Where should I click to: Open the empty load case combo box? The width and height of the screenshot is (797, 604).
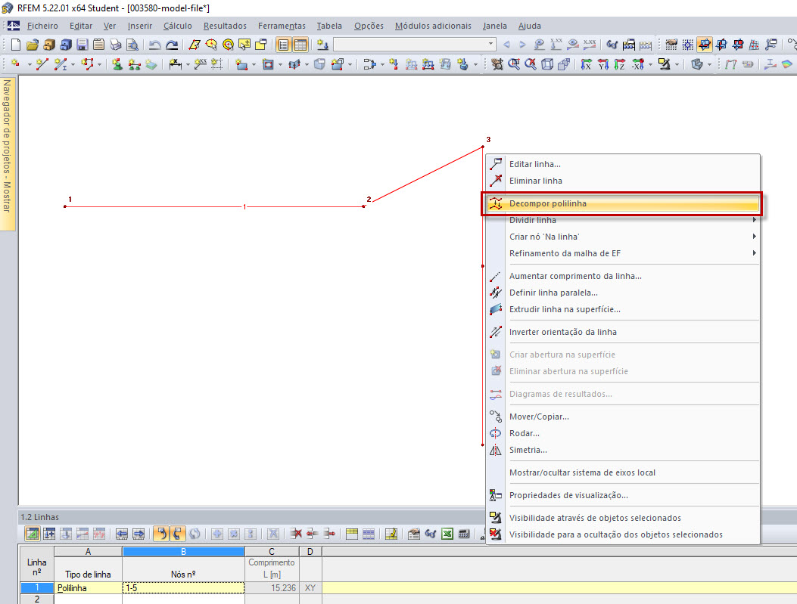415,44
